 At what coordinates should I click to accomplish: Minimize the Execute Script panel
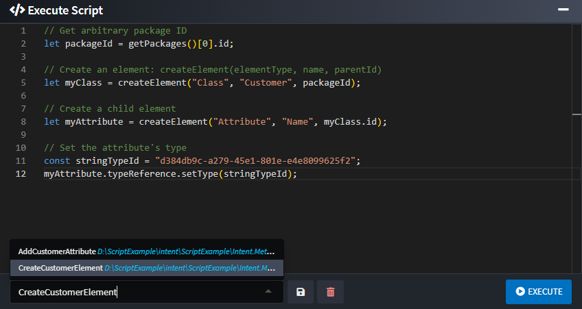pos(563,10)
